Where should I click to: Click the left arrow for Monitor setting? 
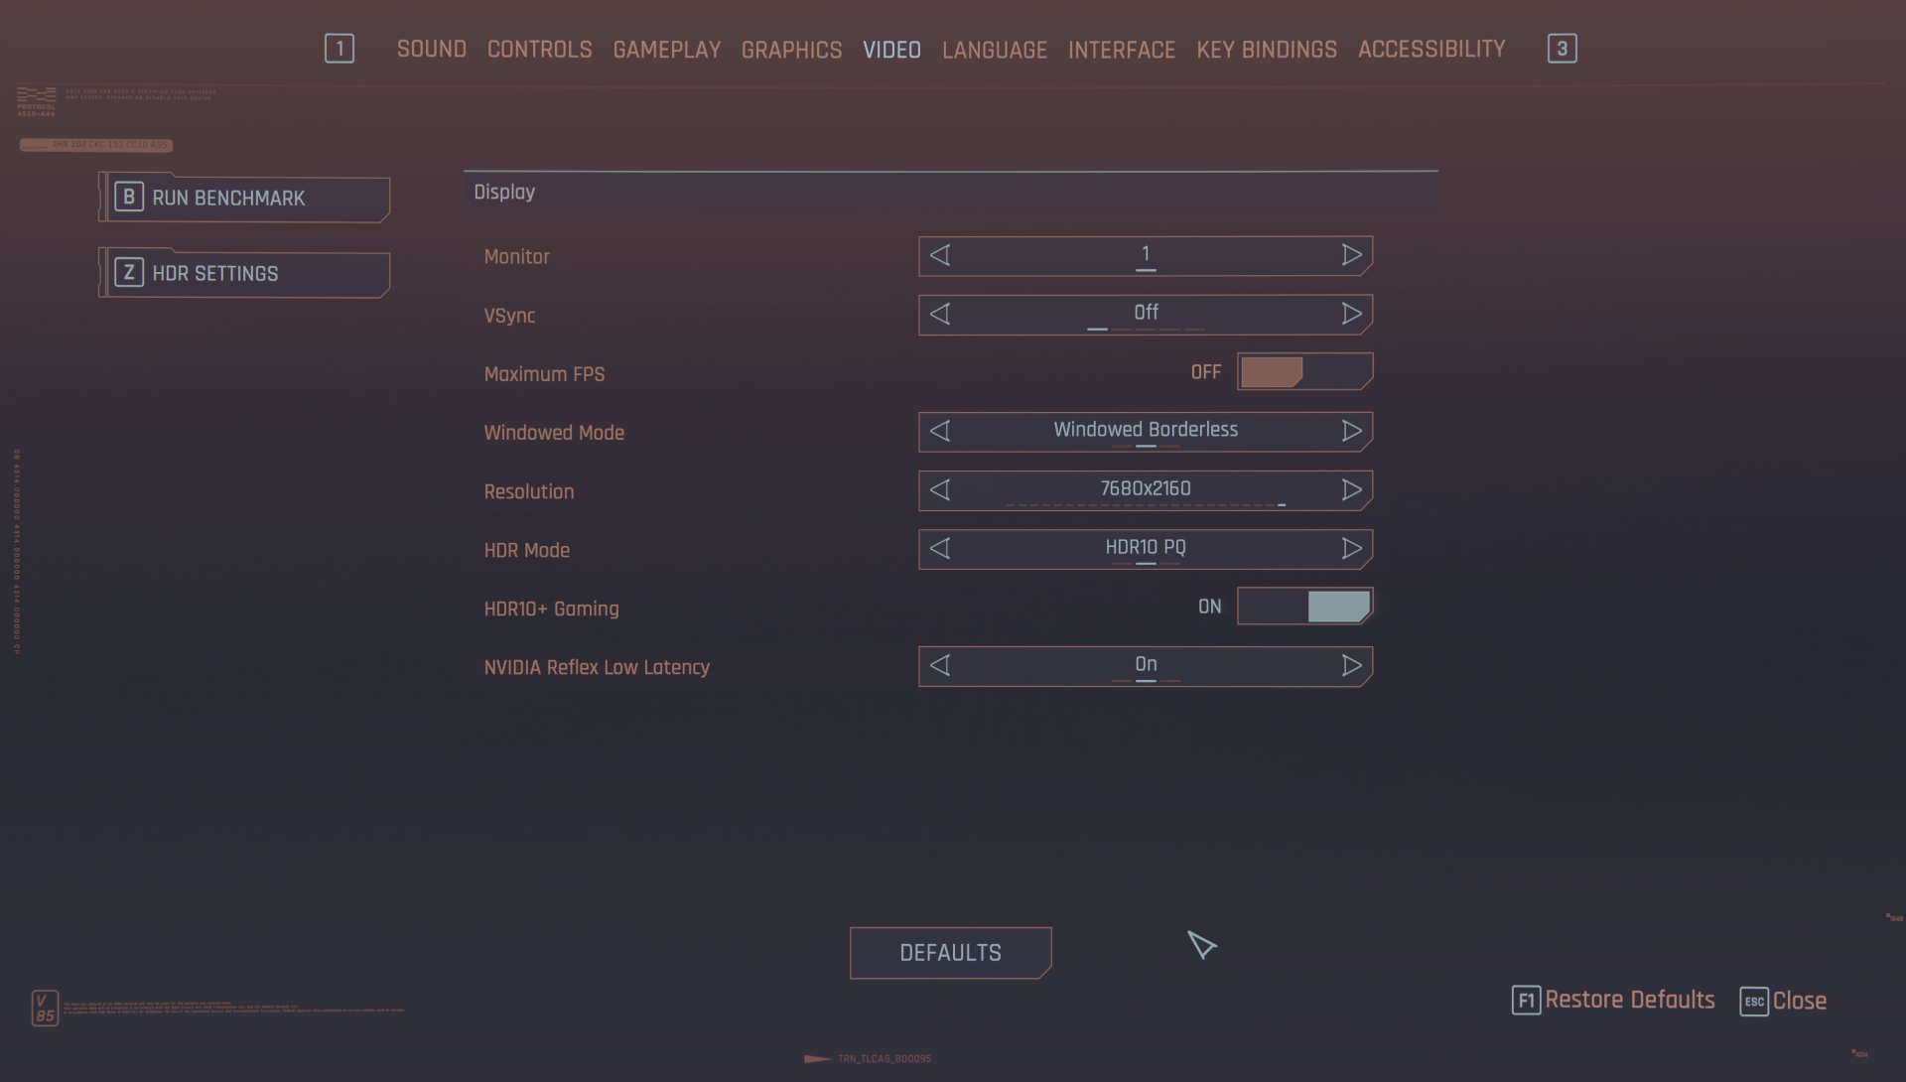pos(940,256)
